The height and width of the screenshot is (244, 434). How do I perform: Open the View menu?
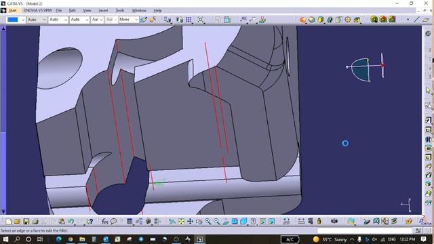click(x=87, y=11)
